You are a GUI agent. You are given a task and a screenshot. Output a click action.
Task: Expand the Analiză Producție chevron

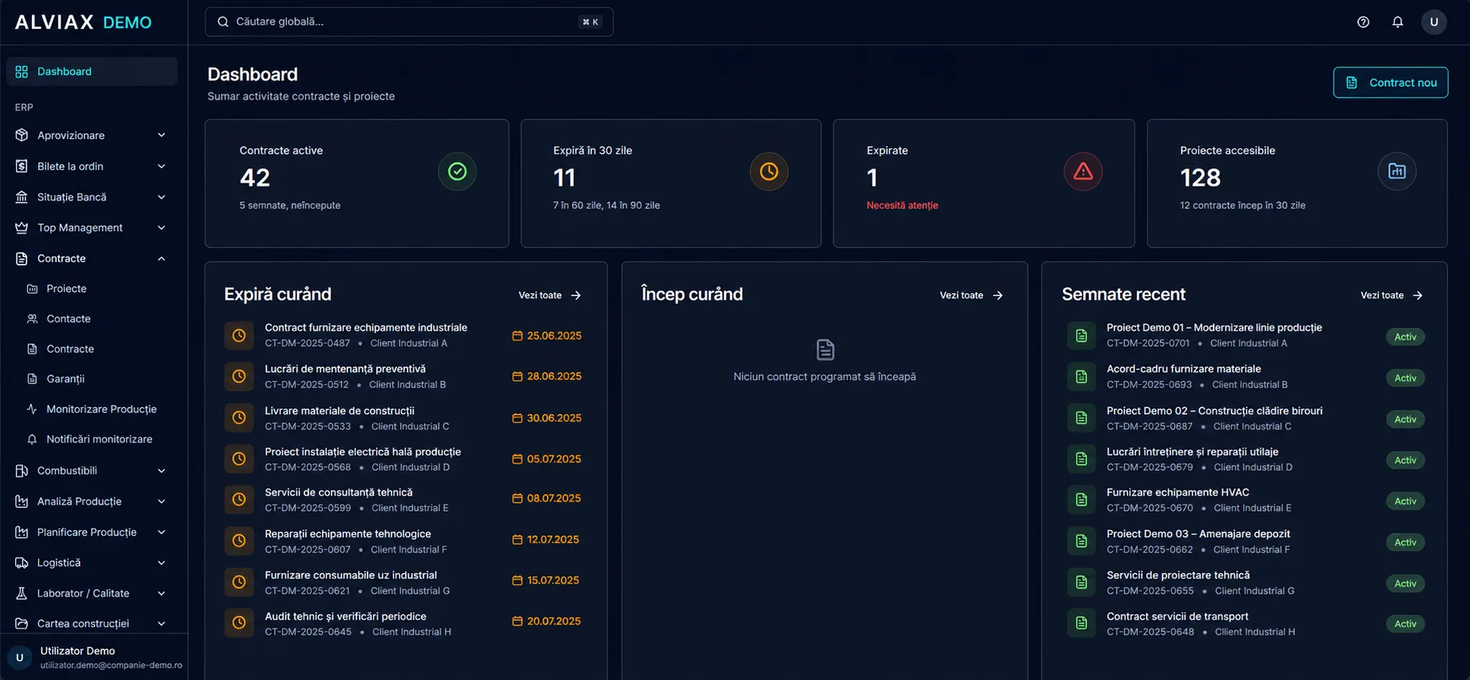[x=162, y=501]
